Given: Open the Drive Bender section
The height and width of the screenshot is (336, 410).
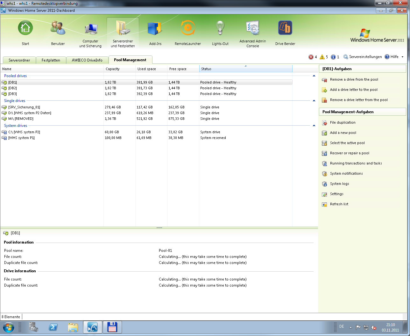Looking at the screenshot, I should pos(285,28).
